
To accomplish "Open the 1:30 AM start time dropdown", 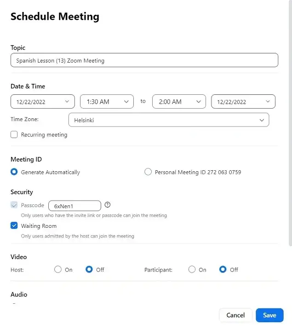I will coord(107,102).
